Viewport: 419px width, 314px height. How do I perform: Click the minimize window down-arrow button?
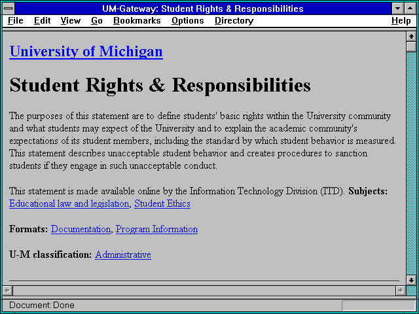(397, 9)
